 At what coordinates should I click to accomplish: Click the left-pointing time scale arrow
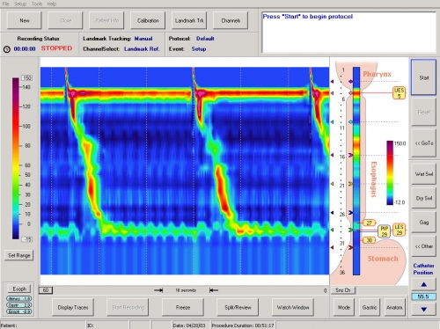tap(214, 290)
